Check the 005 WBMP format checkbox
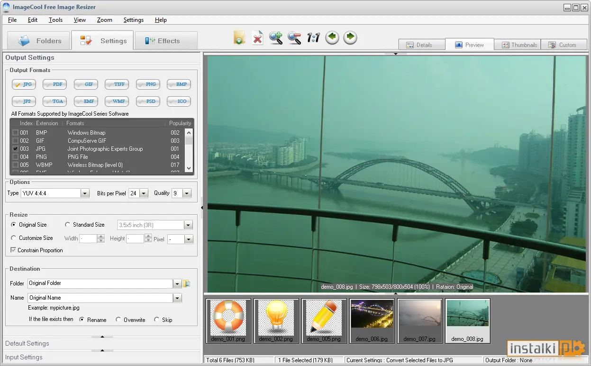 tap(15, 165)
